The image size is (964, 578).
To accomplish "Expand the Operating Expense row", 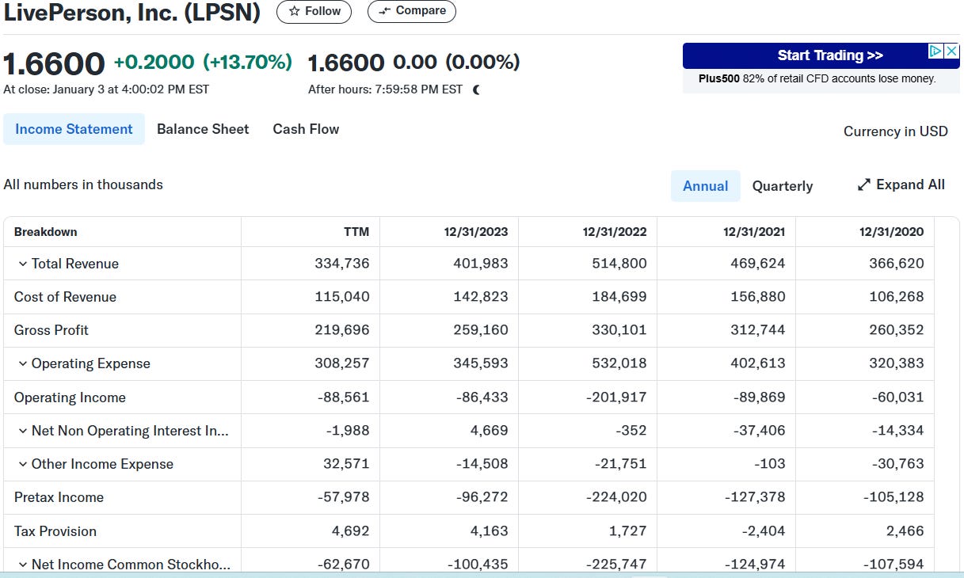I will tap(22, 363).
